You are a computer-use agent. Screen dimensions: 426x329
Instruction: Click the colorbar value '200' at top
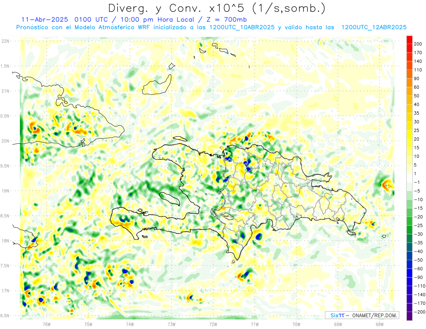click(418, 44)
